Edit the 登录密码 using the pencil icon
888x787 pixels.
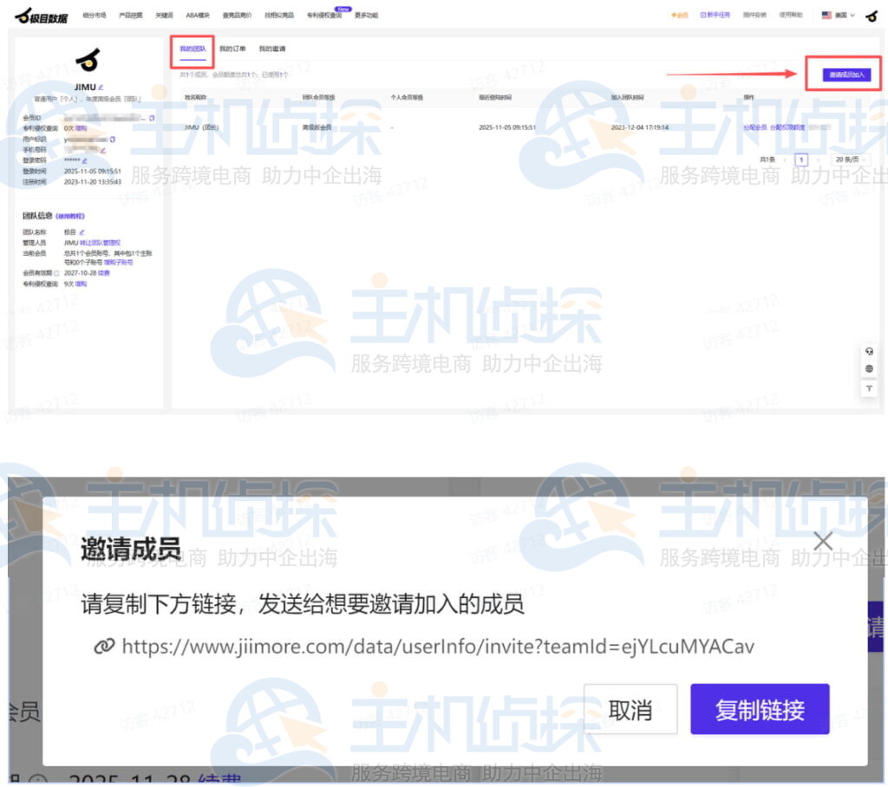pos(84,160)
